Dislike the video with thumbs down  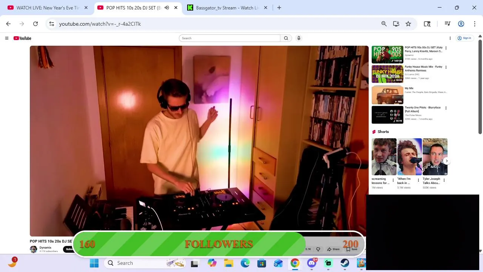click(318, 249)
